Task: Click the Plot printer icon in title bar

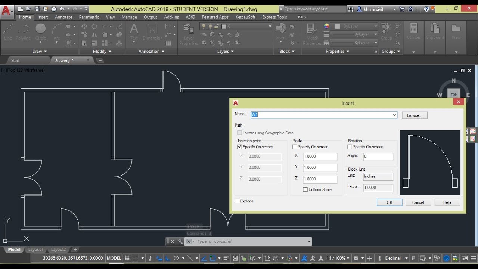Action: pos(54,9)
